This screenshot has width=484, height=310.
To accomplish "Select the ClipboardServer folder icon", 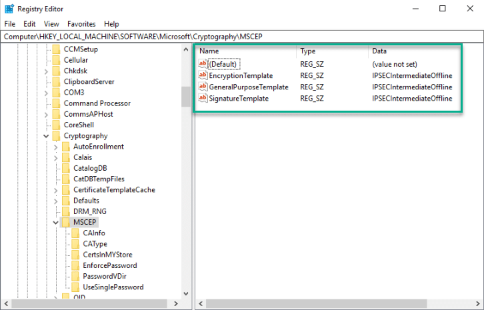I will 56,82.
